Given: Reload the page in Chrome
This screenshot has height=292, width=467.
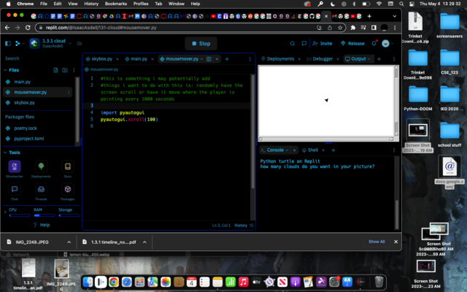Looking at the screenshot, I should 28,28.
